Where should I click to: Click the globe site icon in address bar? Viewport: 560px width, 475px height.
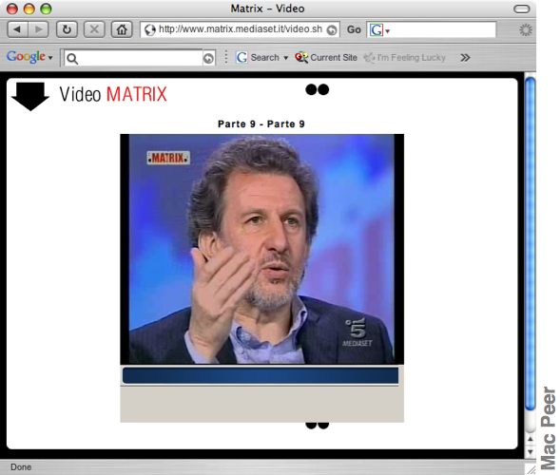[x=150, y=30]
